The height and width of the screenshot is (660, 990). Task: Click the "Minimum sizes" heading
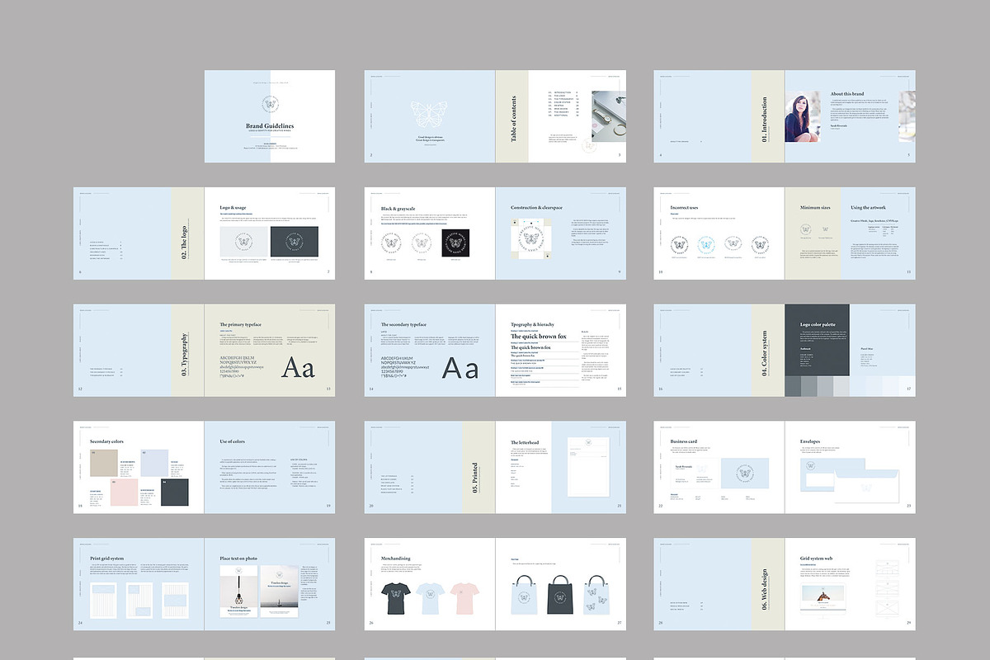[815, 208]
